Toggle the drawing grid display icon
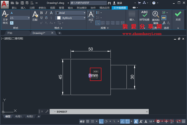Image resolution: width=187 pixels, height=125 pixels. click(88, 121)
